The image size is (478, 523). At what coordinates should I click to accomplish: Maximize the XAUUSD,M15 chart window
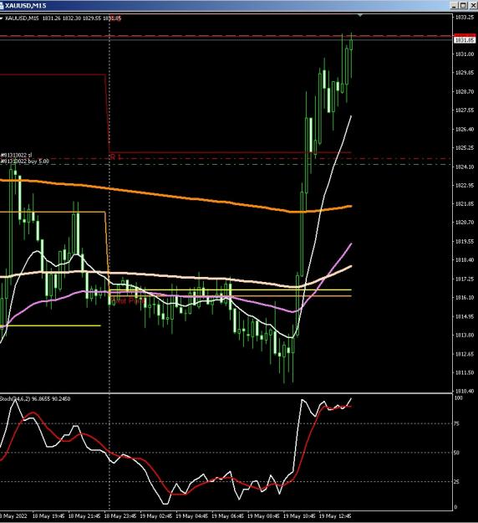pos(463,5)
